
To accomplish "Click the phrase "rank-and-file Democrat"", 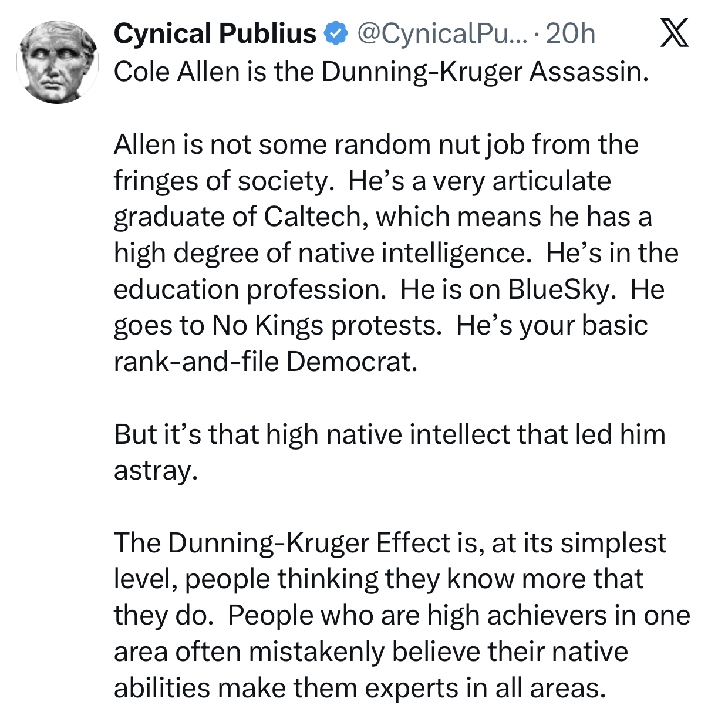I will tap(265, 362).
